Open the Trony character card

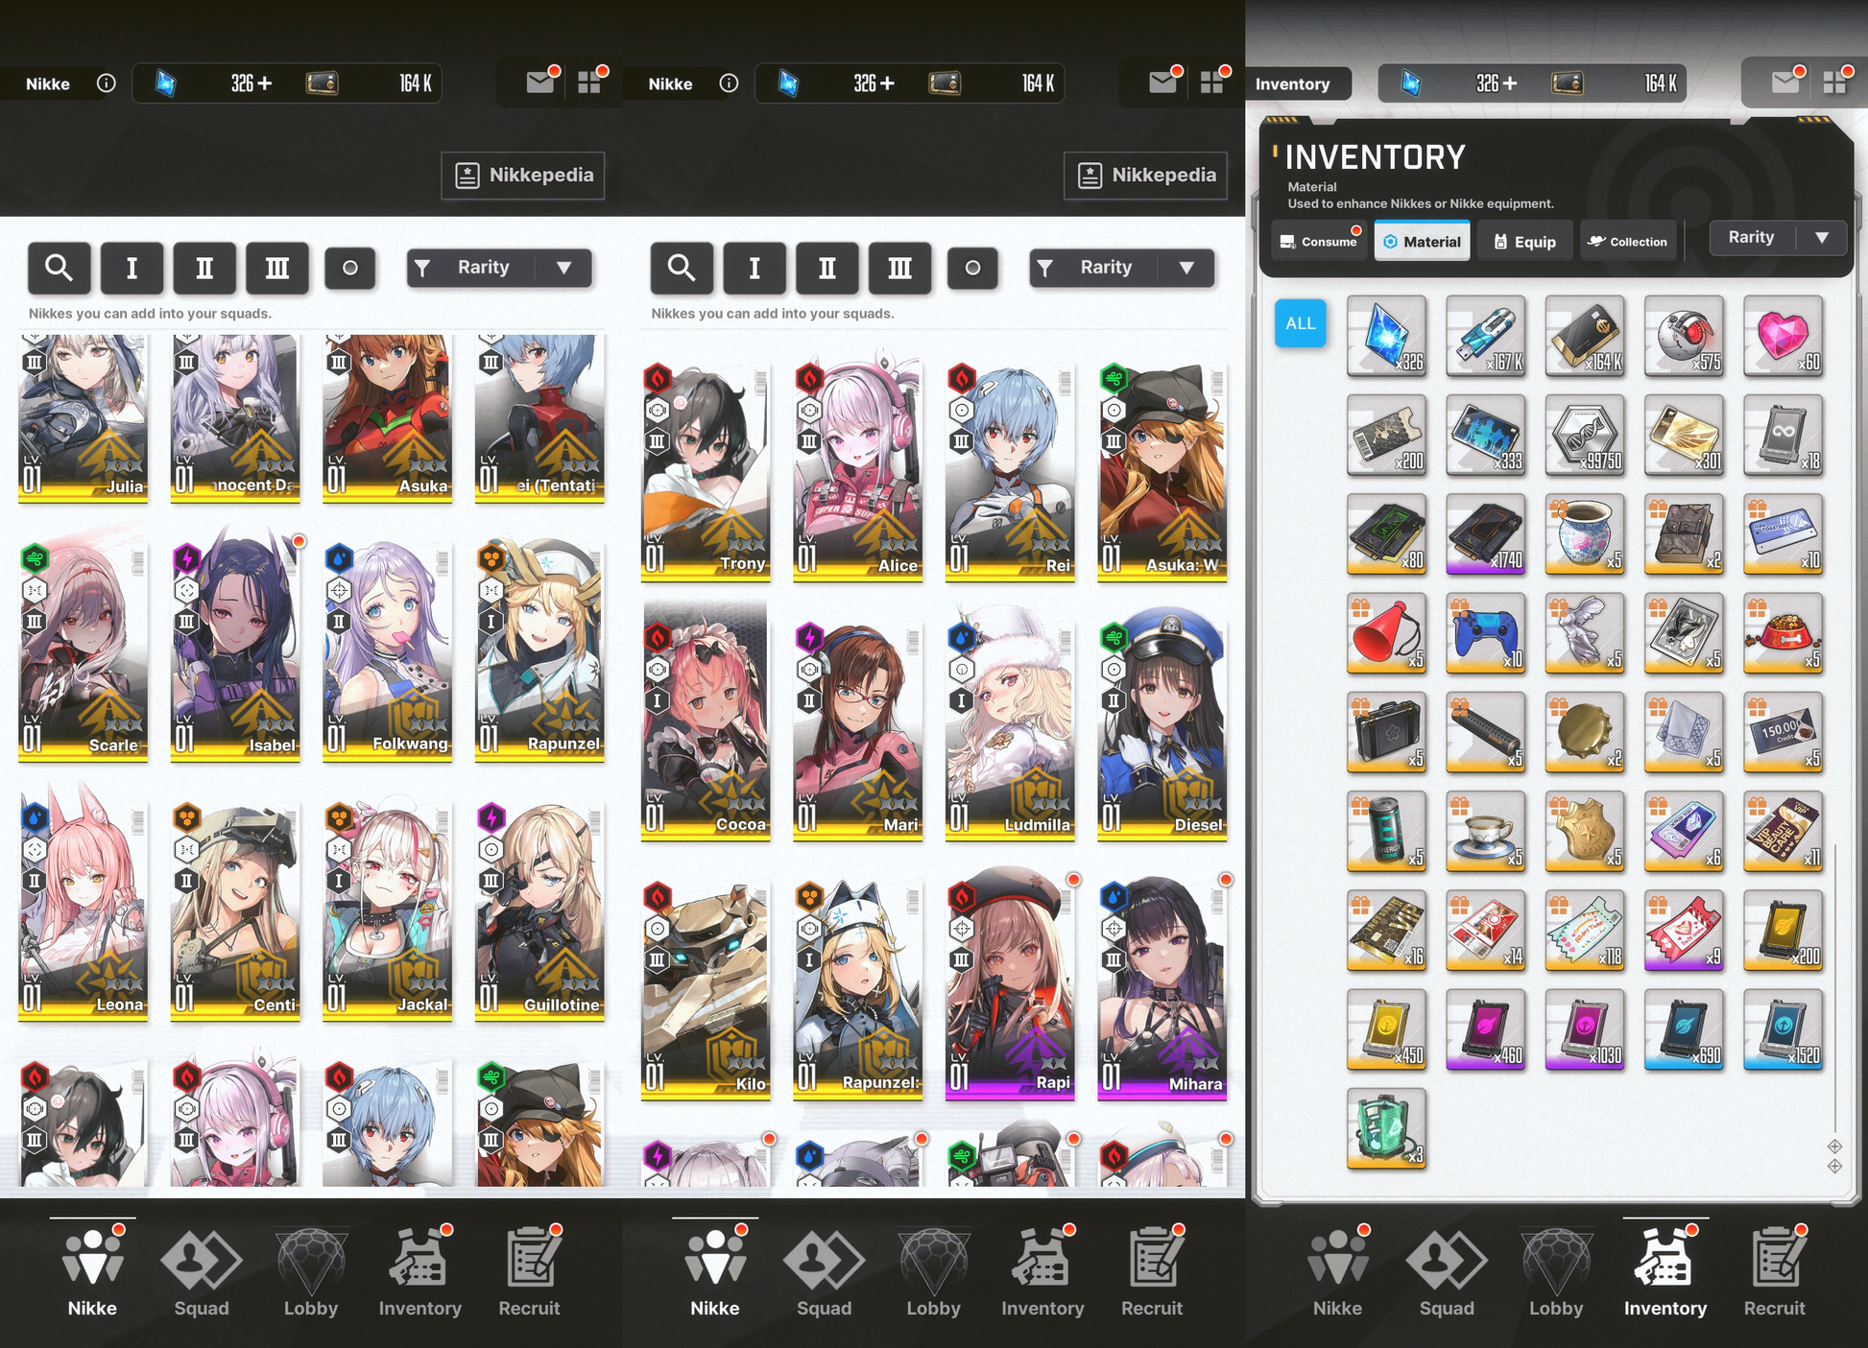pos(706,472)
